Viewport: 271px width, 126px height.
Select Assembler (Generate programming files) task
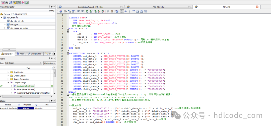click(x=34, y=93)
